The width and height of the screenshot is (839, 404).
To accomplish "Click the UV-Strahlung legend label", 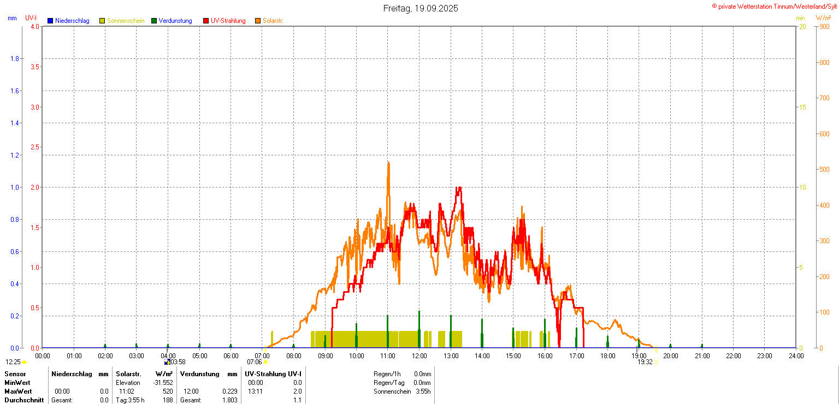I will click(x=228, y=21).
